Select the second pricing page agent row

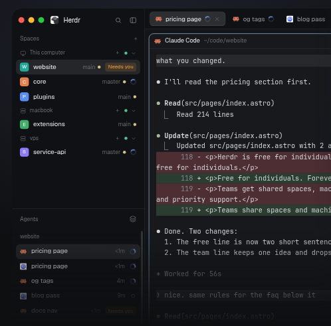(x=78, y=266)
